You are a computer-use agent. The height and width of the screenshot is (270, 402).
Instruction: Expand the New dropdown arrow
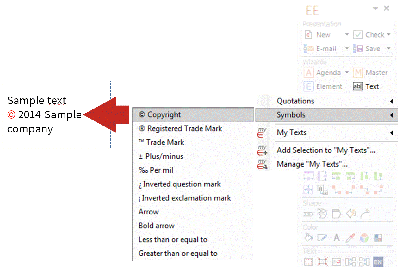click(x=347, y=35)
